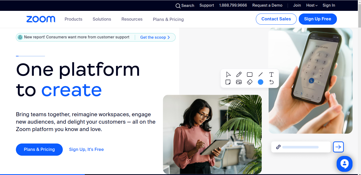
Task: Click the phone dial pad image
Action: tap(310, 81)
